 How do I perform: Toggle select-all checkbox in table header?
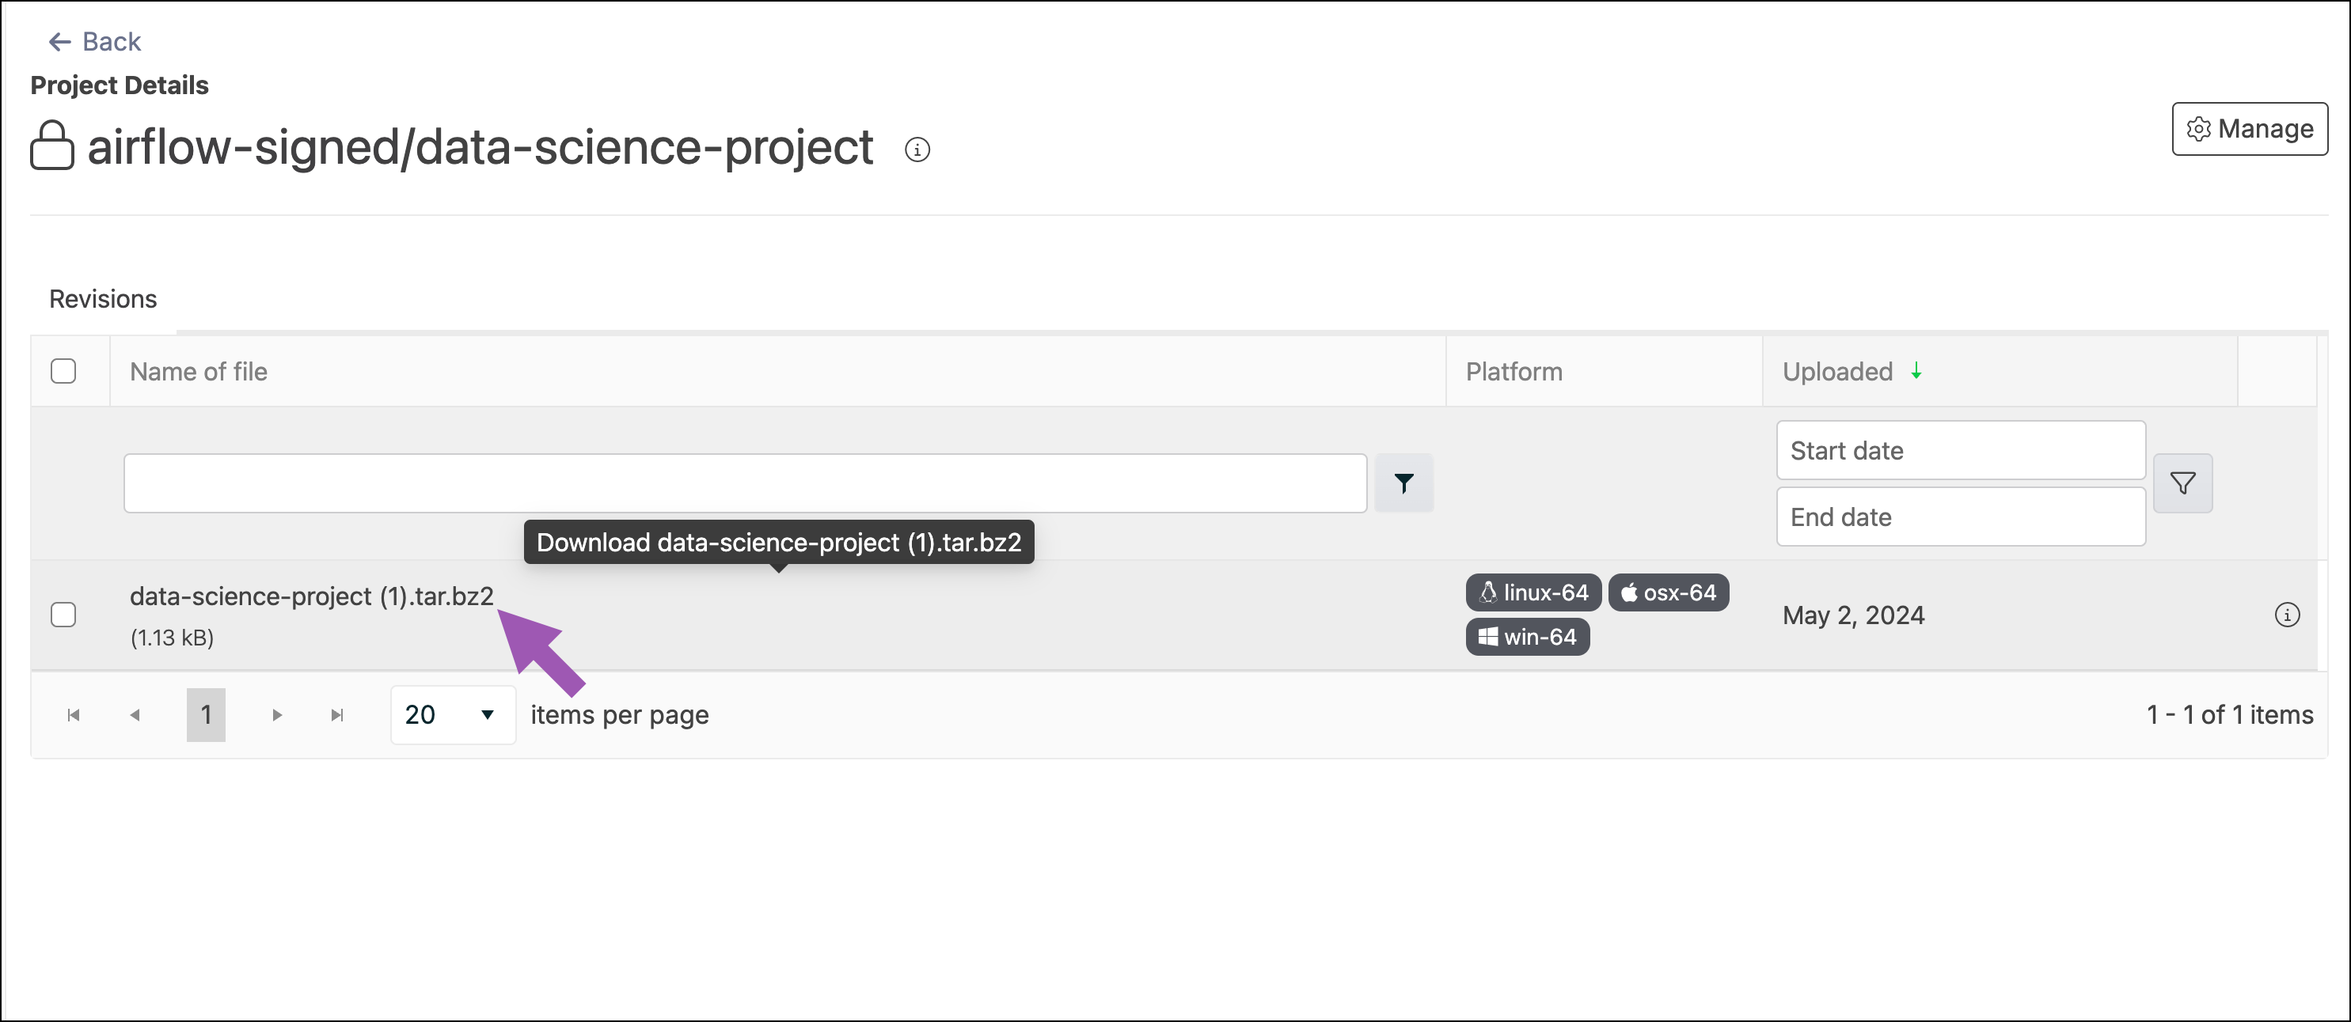click(63, 371)
